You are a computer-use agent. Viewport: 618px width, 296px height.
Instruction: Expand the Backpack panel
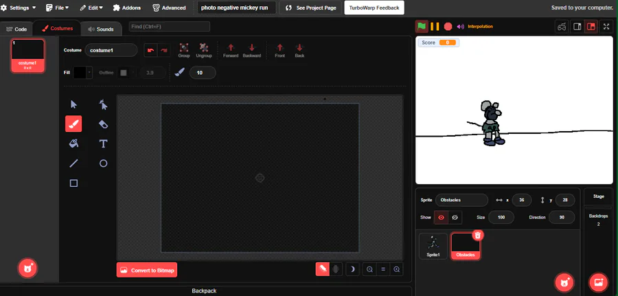204,291
